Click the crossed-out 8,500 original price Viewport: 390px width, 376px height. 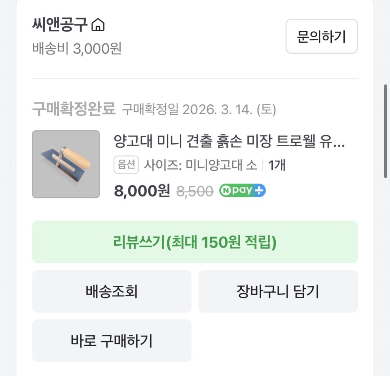click(195, 191)
